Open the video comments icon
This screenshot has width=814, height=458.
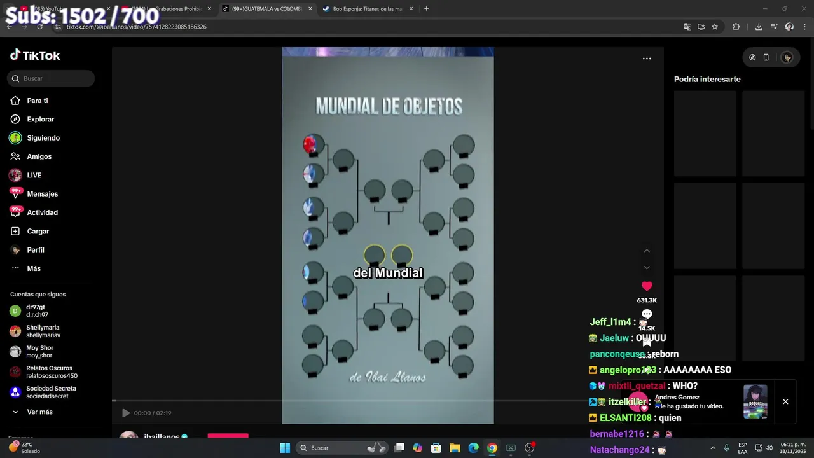[x=647, y=314]
